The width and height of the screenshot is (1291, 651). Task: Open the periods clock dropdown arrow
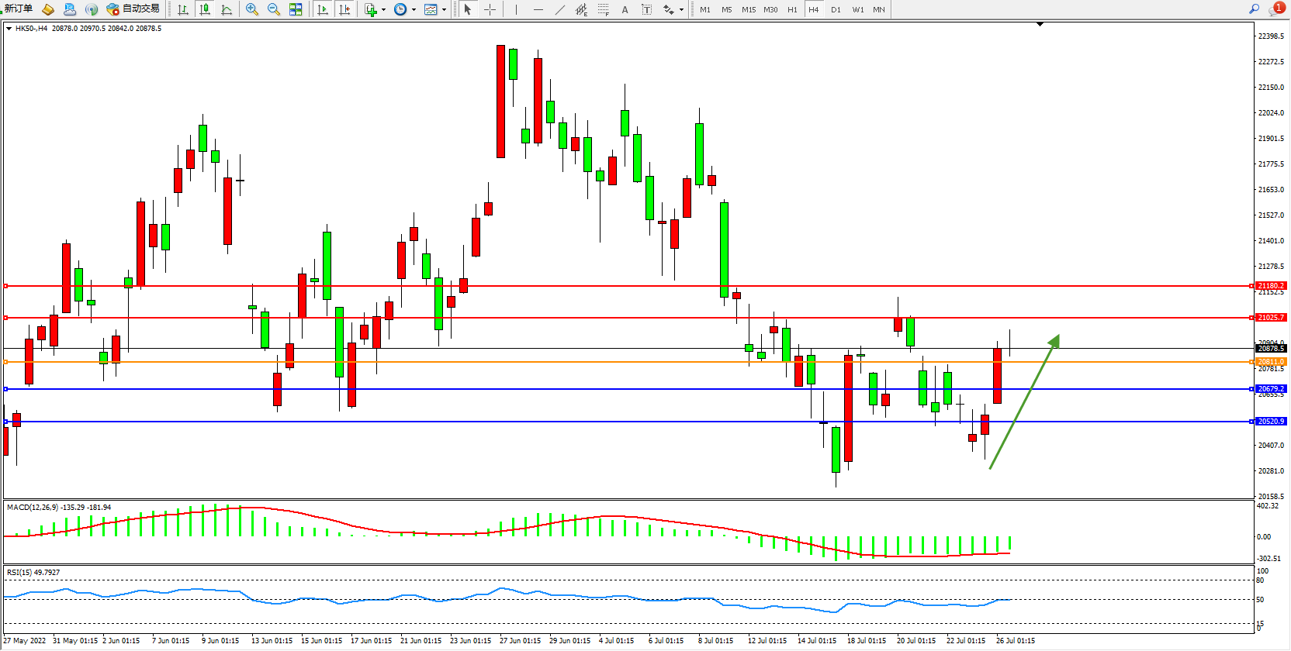point(414,10)
